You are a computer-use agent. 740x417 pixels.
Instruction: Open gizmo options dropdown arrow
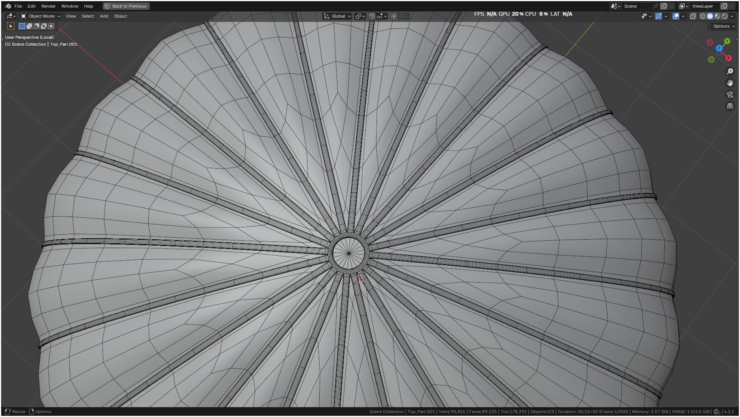[x=666, y=16]
